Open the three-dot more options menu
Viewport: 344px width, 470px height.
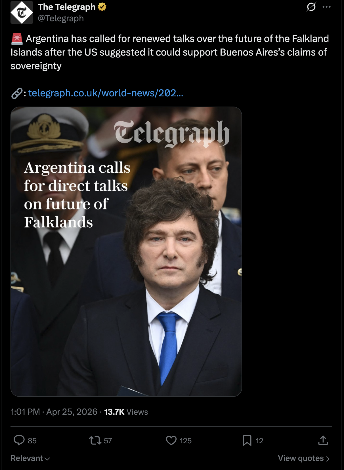[x=327, y=7]
